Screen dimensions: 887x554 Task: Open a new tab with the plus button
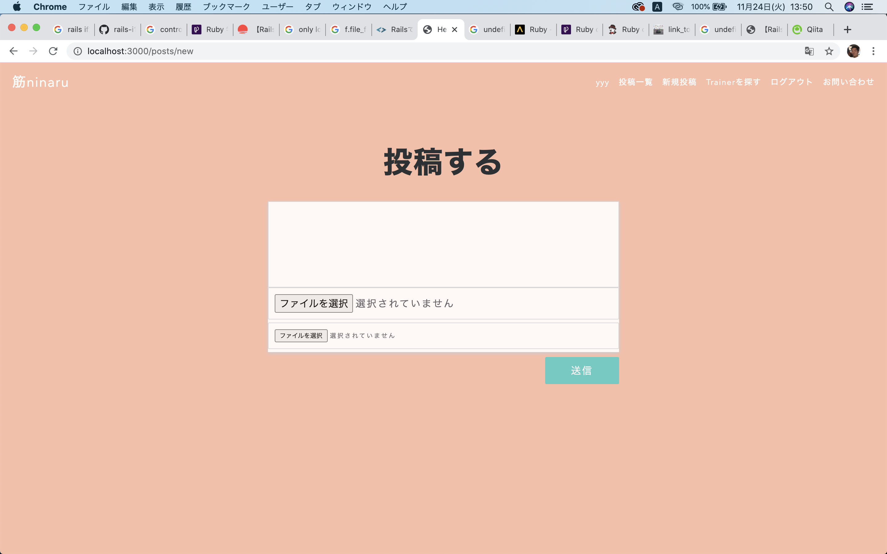(847, 29)
